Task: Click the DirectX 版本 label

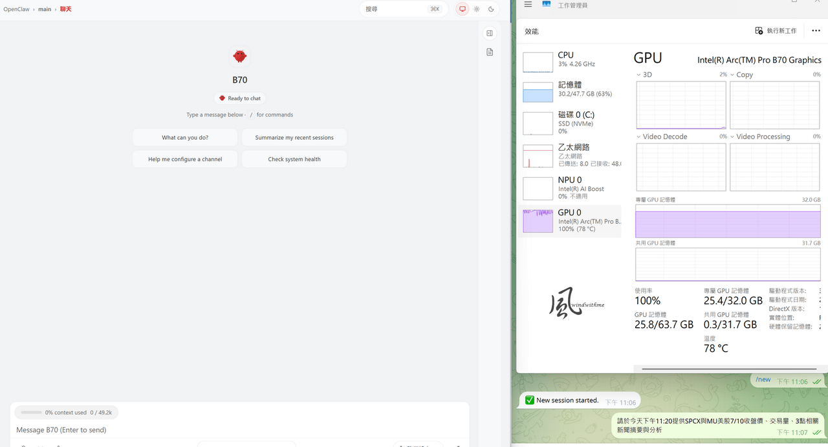Action: click(787, 309)
